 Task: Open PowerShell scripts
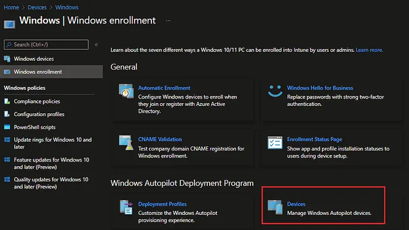[35, 127]
